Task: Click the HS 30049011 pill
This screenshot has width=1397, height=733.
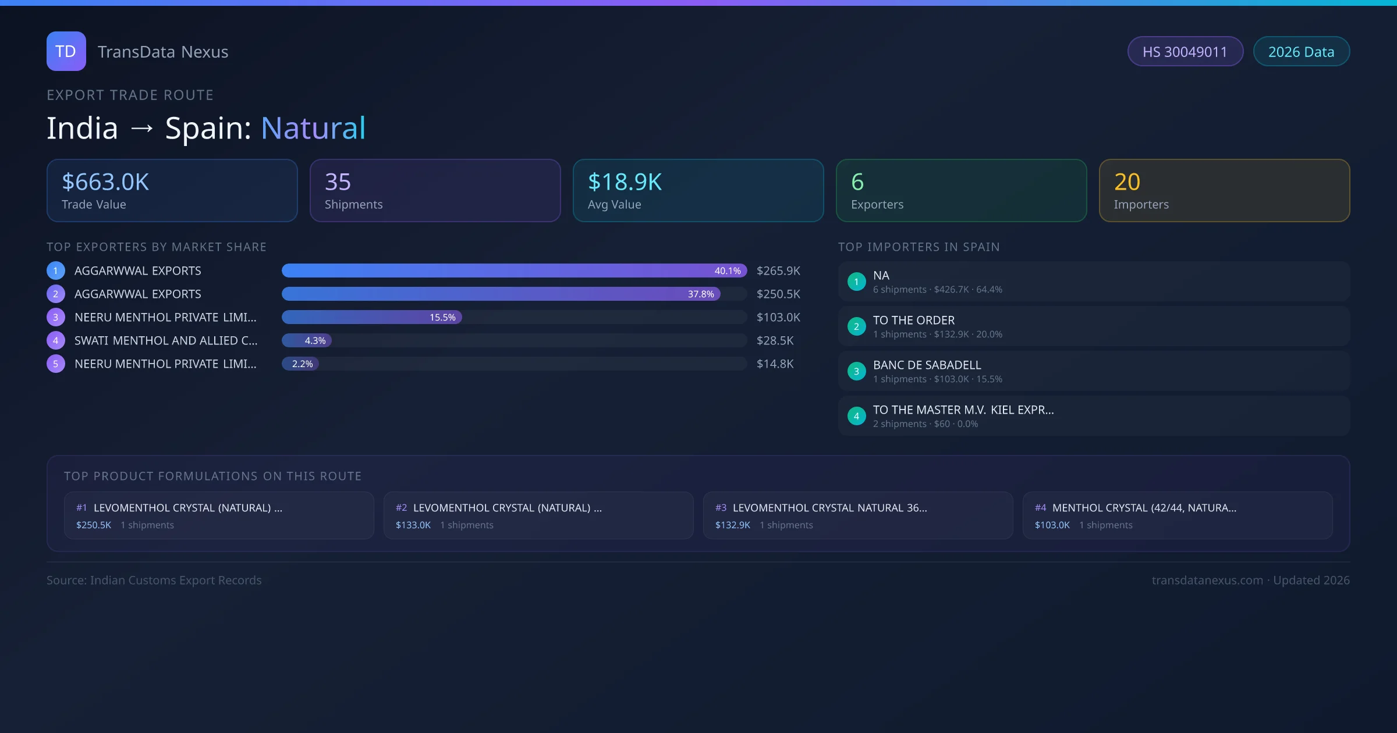Action: pos(1185,52)
